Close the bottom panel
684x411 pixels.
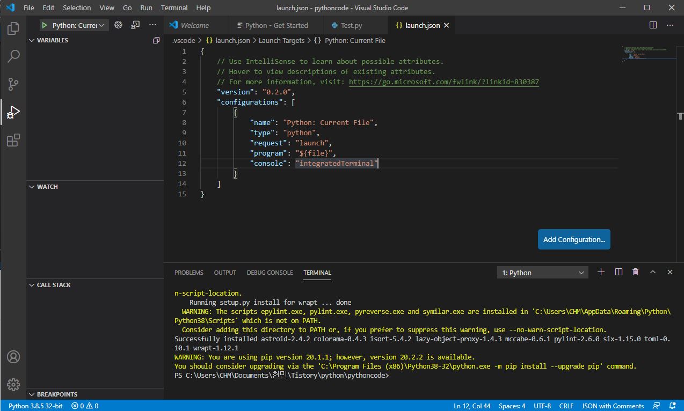coord(670,272)
